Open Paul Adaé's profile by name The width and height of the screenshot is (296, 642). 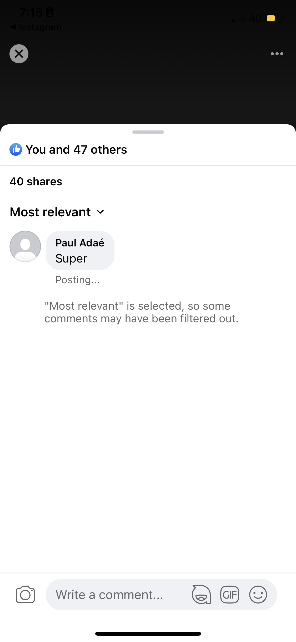pyautogui.click(x=80, y=243)
